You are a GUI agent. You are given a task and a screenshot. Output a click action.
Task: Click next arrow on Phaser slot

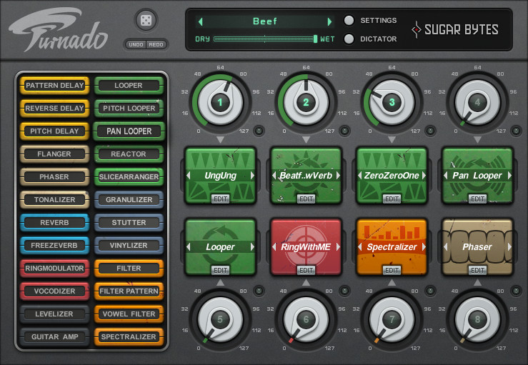pos(509,247)
